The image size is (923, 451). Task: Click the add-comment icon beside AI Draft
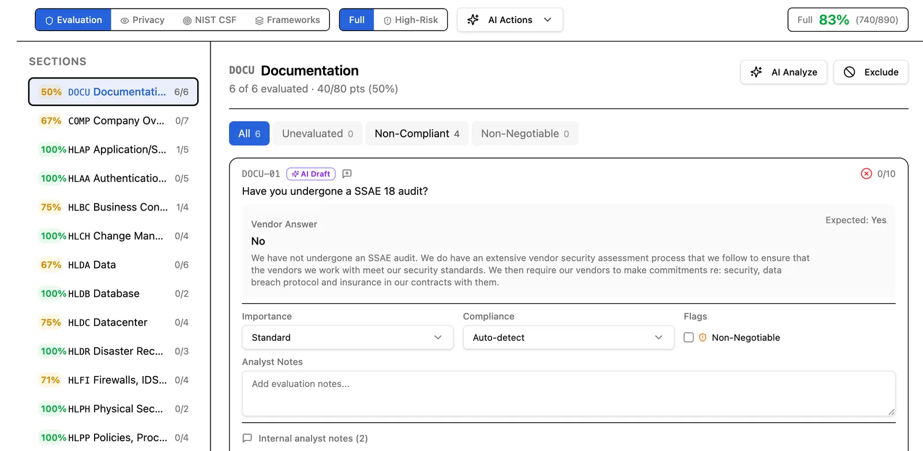point(347,174)
